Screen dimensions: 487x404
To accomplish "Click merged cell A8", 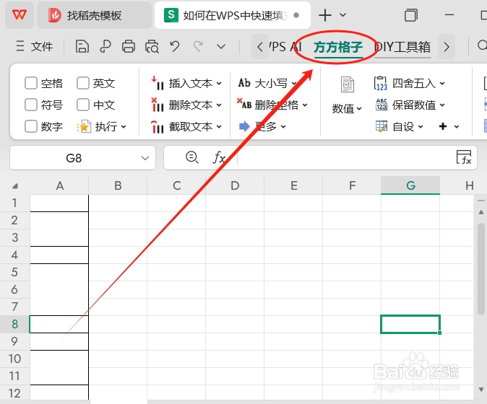I will coord(59,325).
